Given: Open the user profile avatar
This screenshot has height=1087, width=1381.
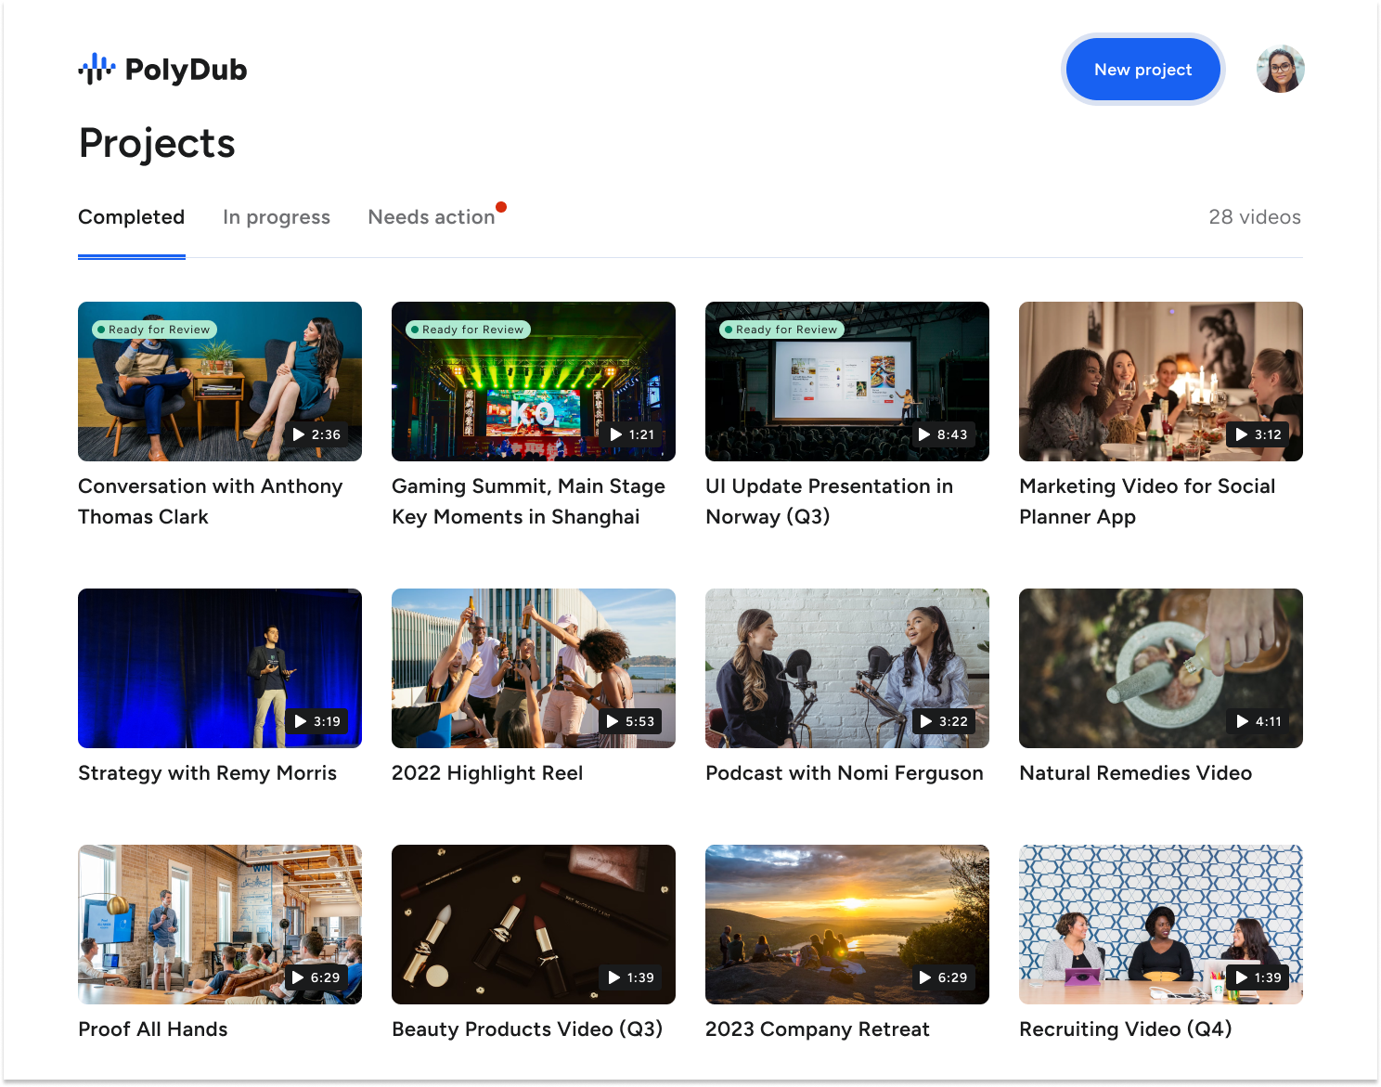Looking at the screenshot, I should (x=1280, y=70).
